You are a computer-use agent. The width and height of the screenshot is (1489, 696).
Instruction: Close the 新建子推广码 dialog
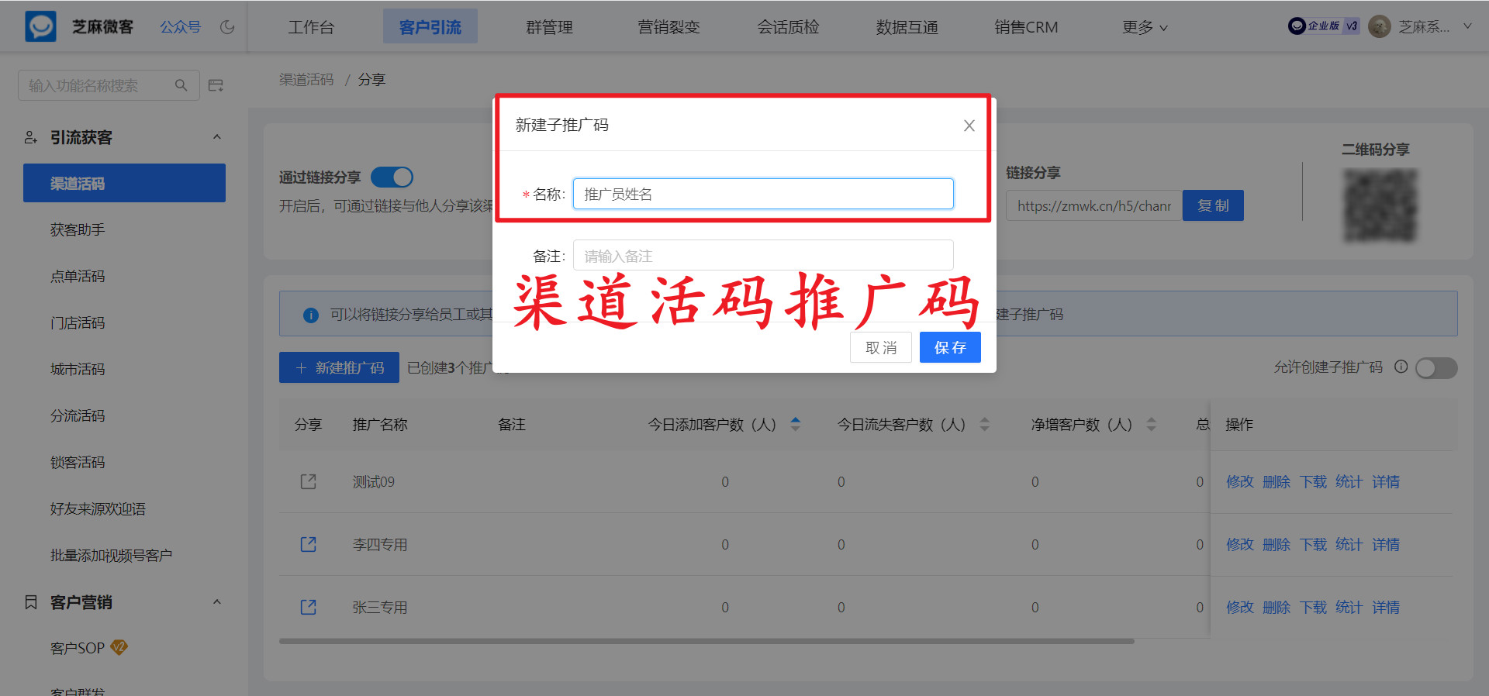(969, 126)
